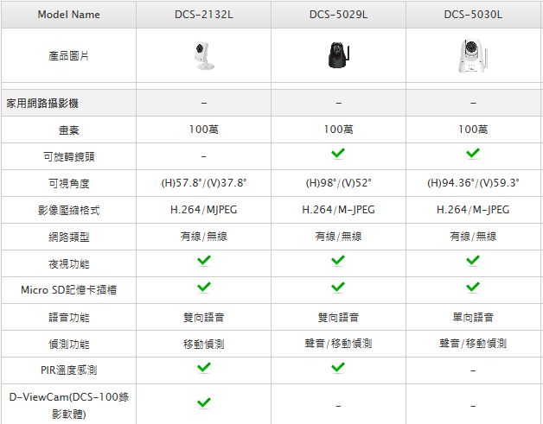Click the 100萬 pixel value for DCS-2132L
543x424 pixels.
(204, 130)
